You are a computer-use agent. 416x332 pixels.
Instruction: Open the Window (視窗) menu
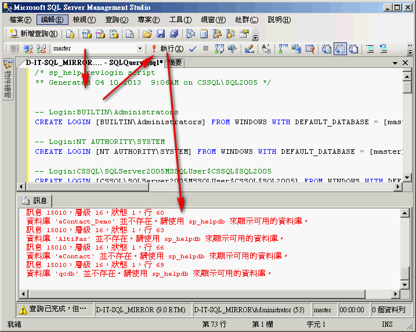(x=214, y=20)
